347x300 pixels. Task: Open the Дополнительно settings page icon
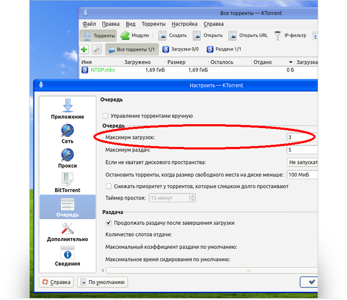[x=68, y=228]
